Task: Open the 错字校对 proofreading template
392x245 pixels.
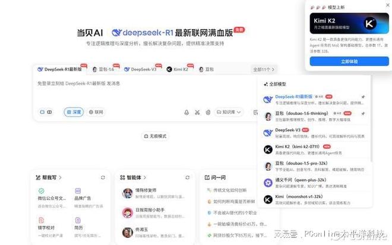Action: 50,228
